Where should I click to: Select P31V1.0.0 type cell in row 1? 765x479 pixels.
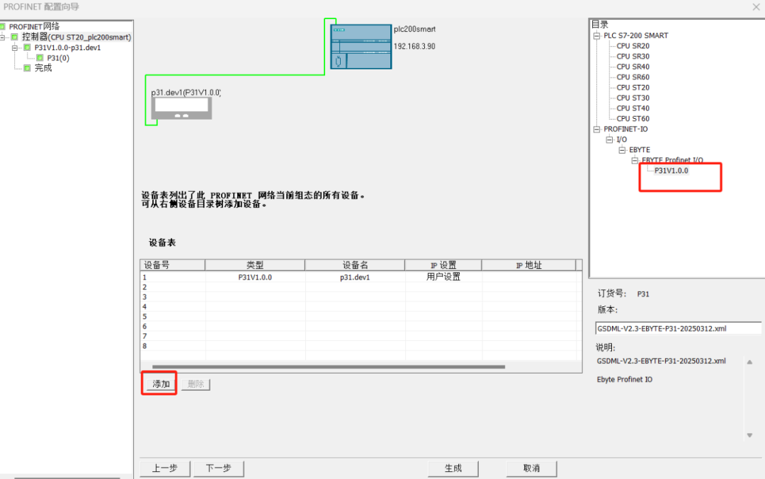[x=255, y=277]
